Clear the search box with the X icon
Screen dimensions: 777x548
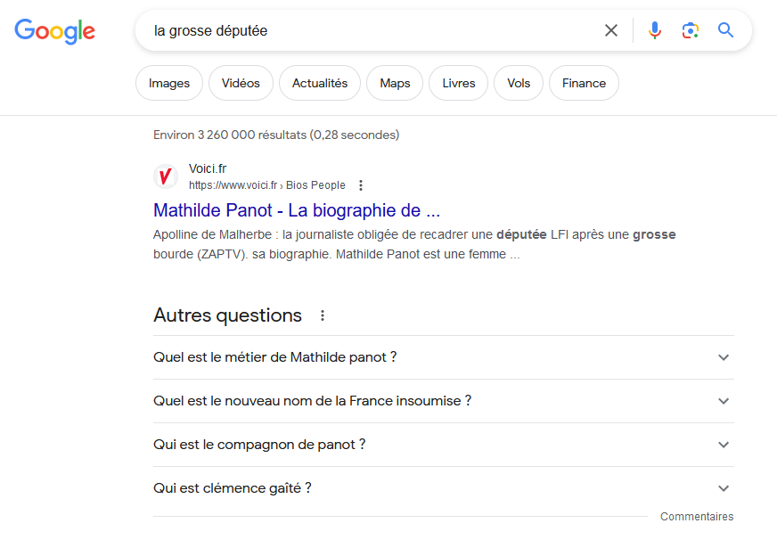[x=611, y=31]
